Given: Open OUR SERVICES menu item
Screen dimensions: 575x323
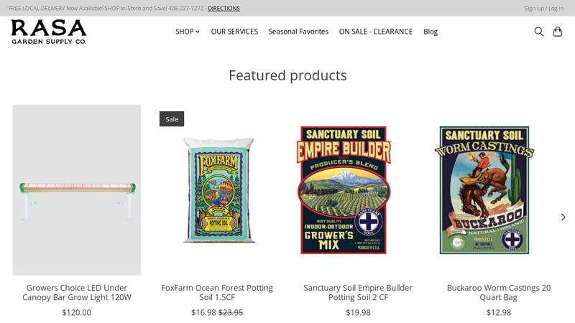Looking at the screenshot, I should click(x=234, y=32).
